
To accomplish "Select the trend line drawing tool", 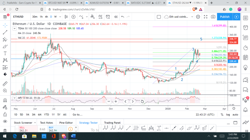I will pos(5,32).
